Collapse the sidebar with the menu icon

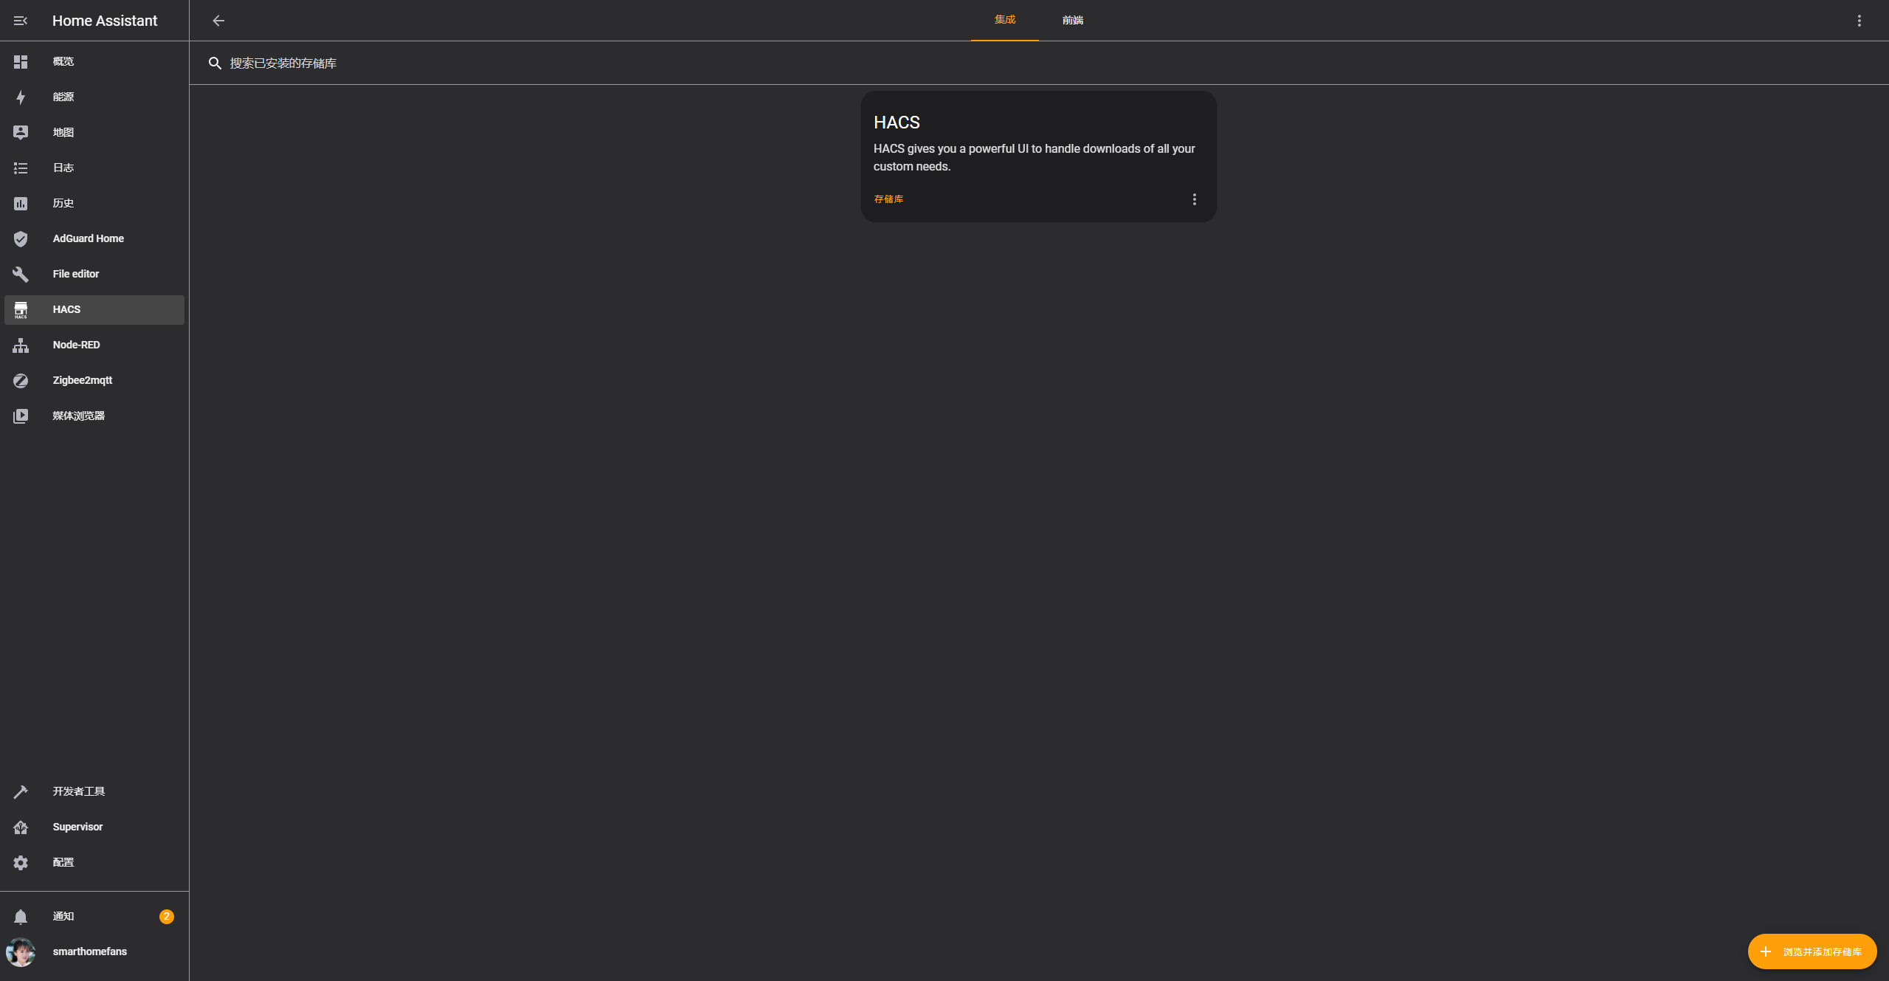(21, 21)
